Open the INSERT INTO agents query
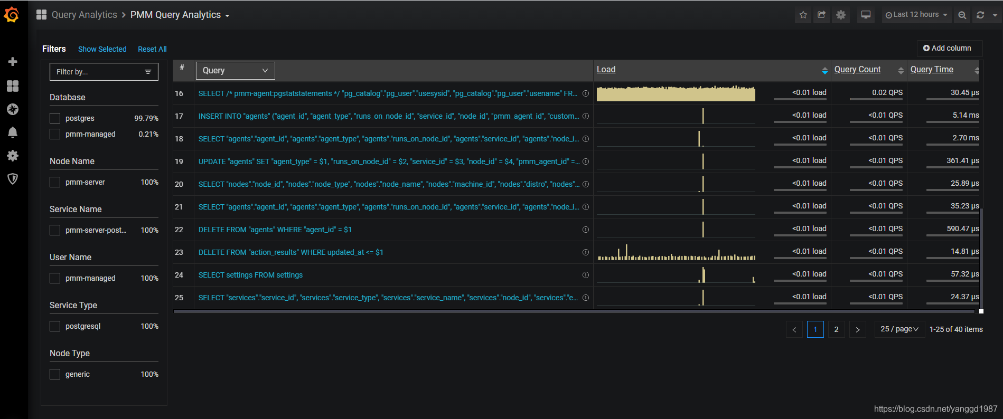The height and width of the screenshot is (419, 1003). [x=389, y=116]
